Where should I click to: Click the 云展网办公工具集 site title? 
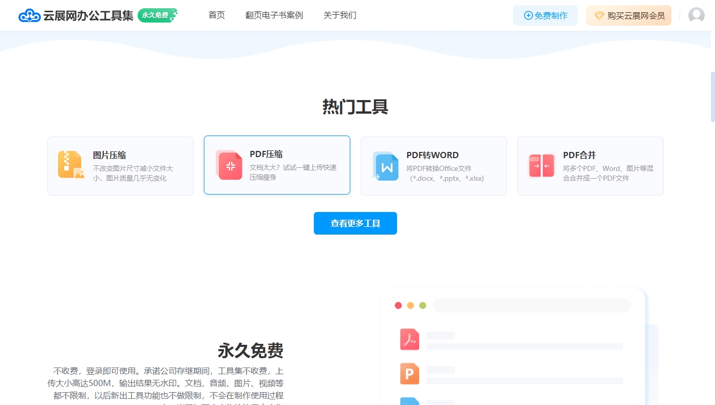88,15
